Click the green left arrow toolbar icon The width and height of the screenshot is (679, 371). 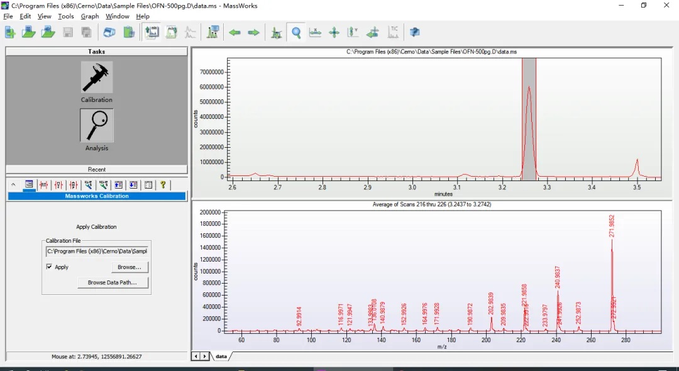click(x=235, y=33)
